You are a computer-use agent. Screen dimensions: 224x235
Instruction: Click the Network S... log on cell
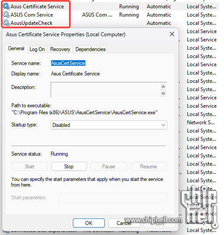click(200, 122)
